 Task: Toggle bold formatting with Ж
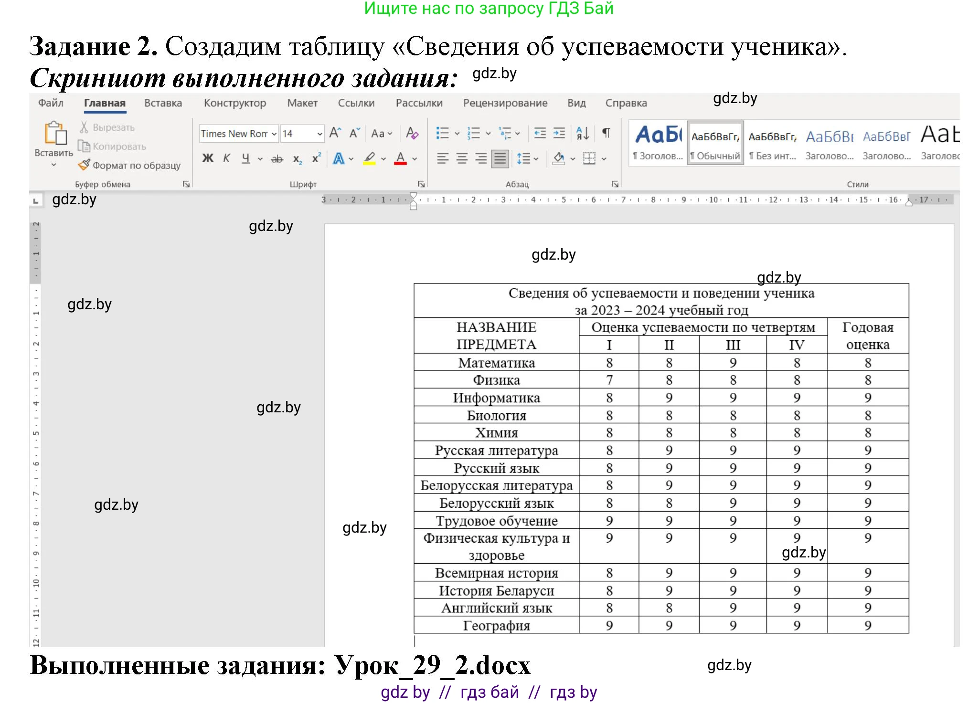point(208,158)
